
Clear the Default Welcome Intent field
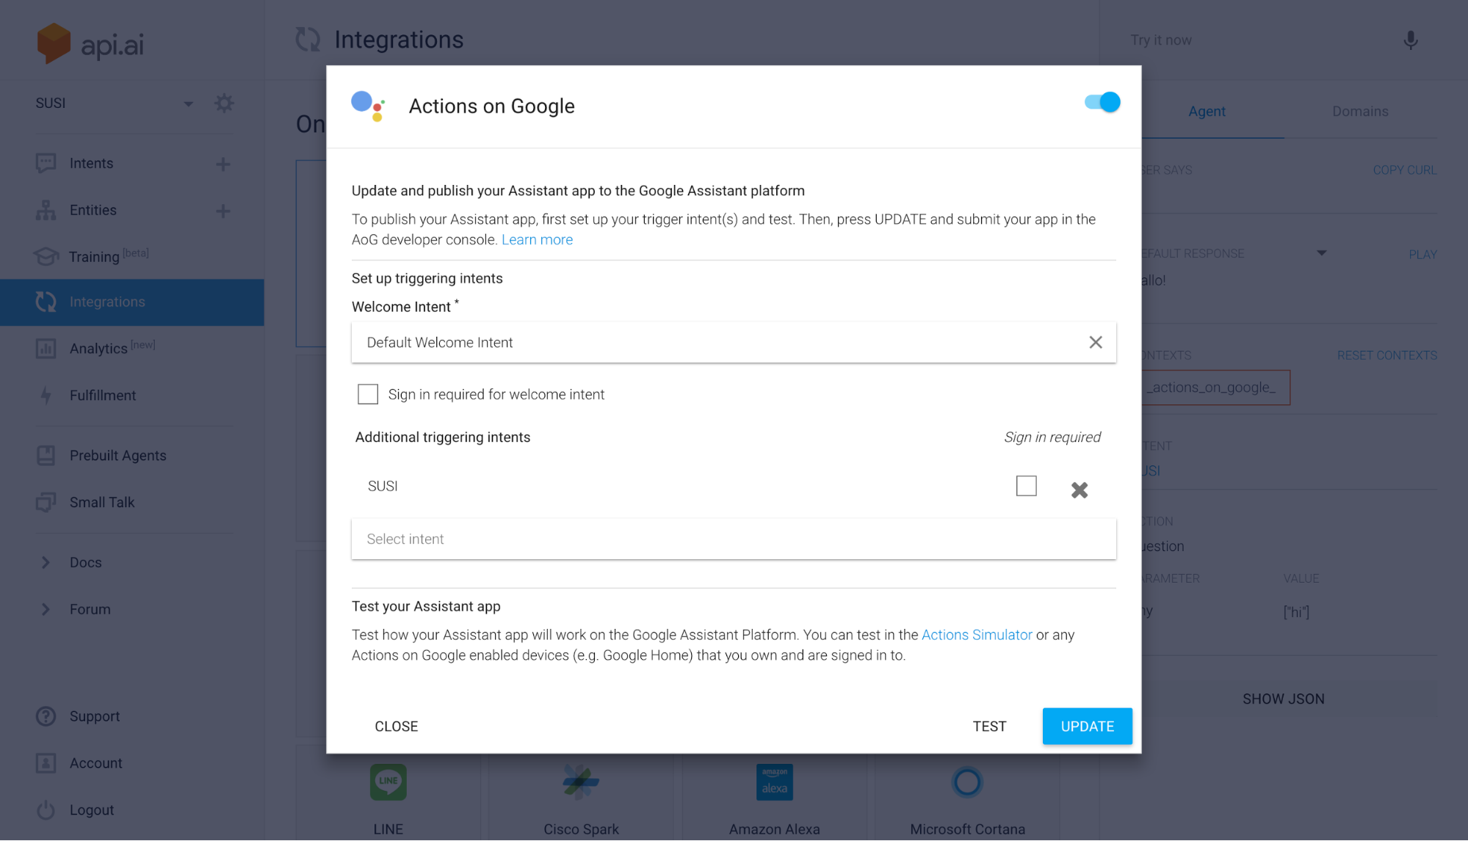point(1095,342)
